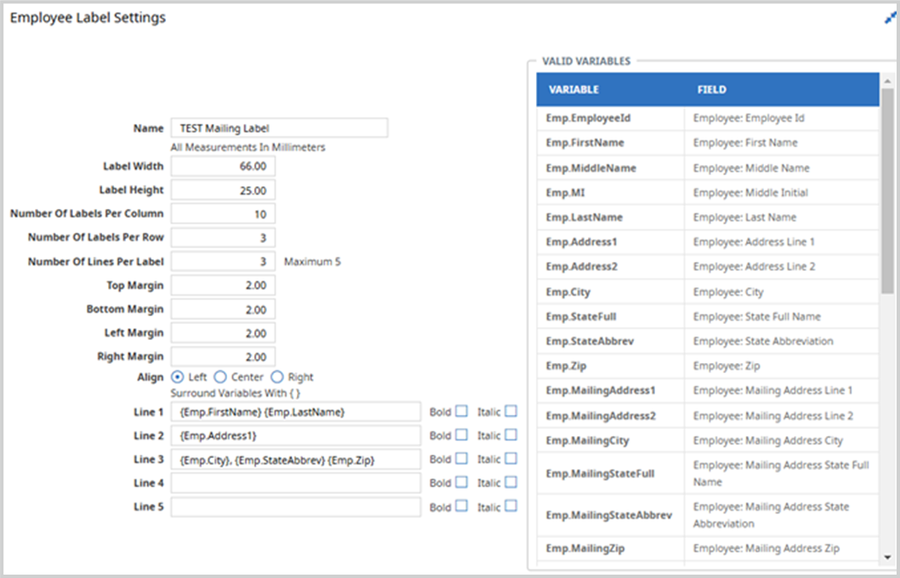Click the variables list scroll down arrow
This screenshot has height=578, width=900.
click(x=888, y=557)
